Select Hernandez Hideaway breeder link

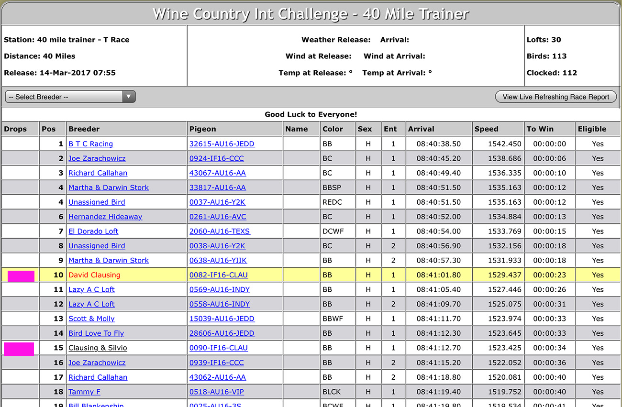(105, 217)
